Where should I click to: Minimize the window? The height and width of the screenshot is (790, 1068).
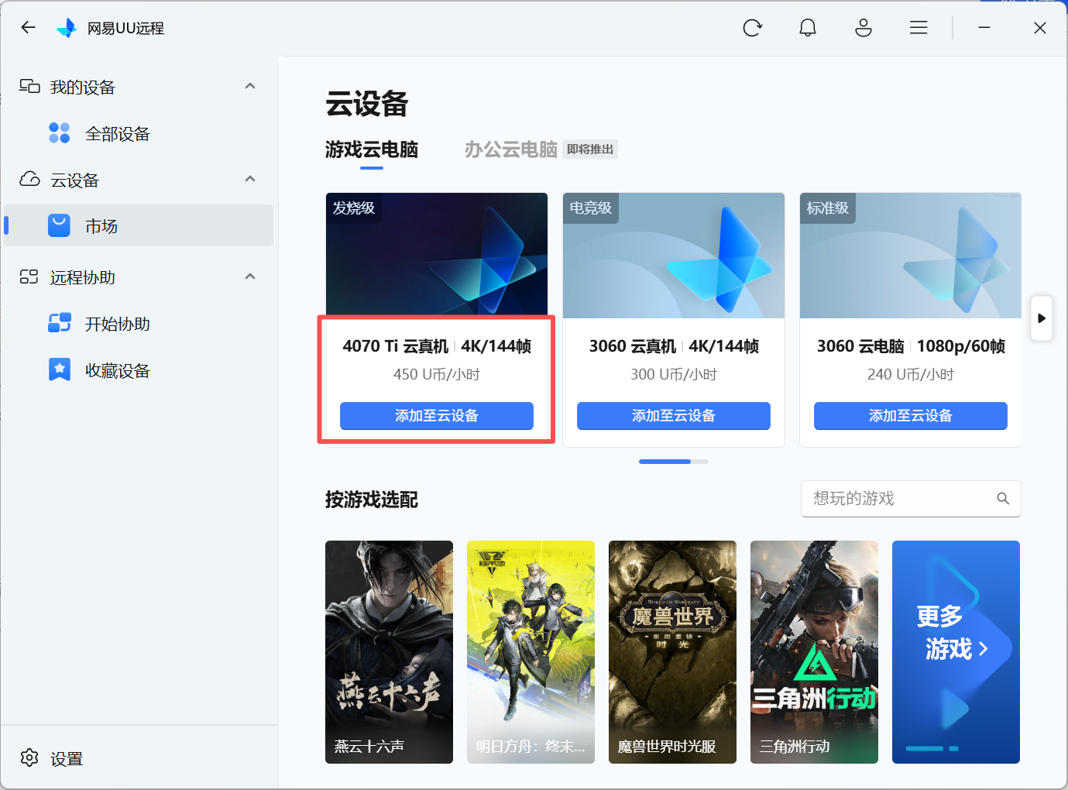point(984,28)
